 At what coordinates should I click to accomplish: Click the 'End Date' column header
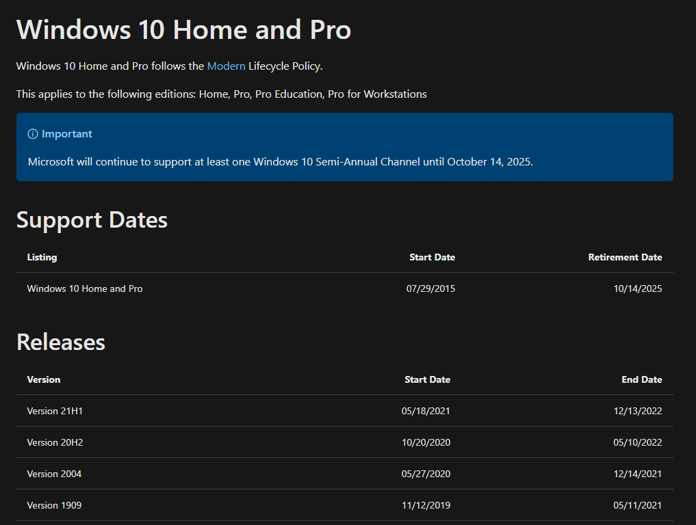click(x=642, y=379)
